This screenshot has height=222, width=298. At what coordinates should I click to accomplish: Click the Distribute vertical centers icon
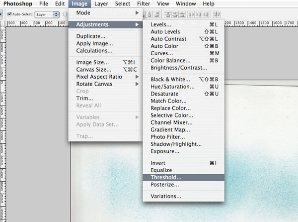(x=175, y=14)
